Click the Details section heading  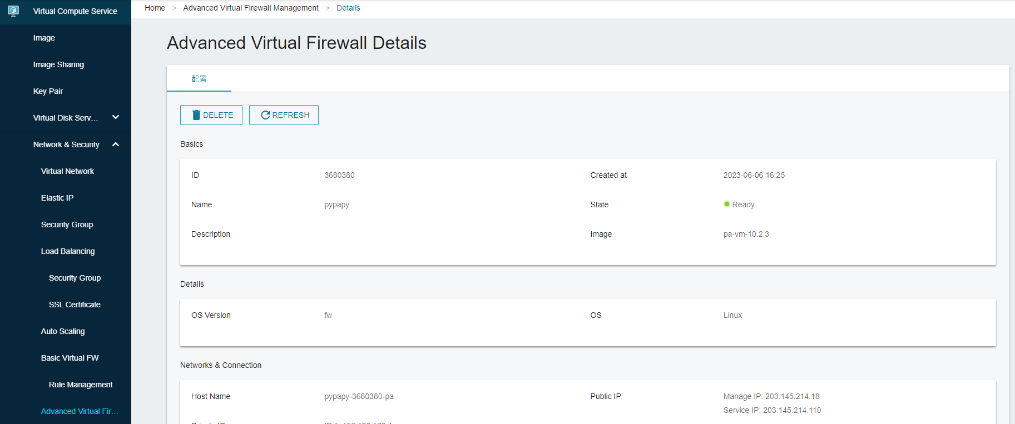pos(192,284)
